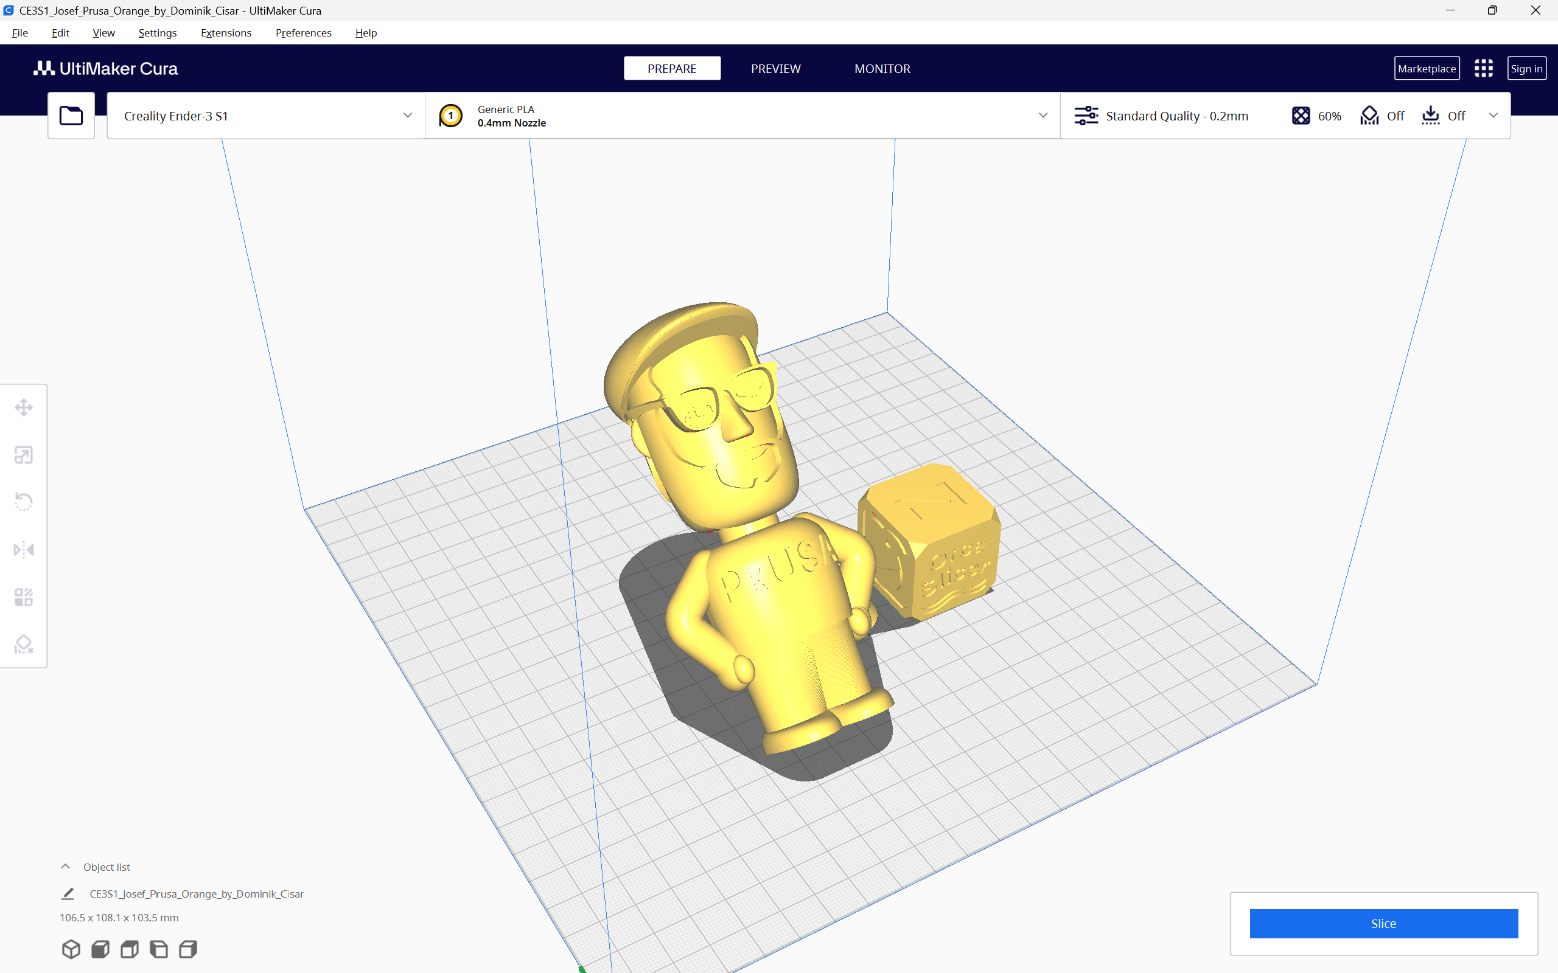Click the 106.5 x 108.1 x 103.5 mm dimensions
Screen dimensions: 1558x973
[119, 918]
